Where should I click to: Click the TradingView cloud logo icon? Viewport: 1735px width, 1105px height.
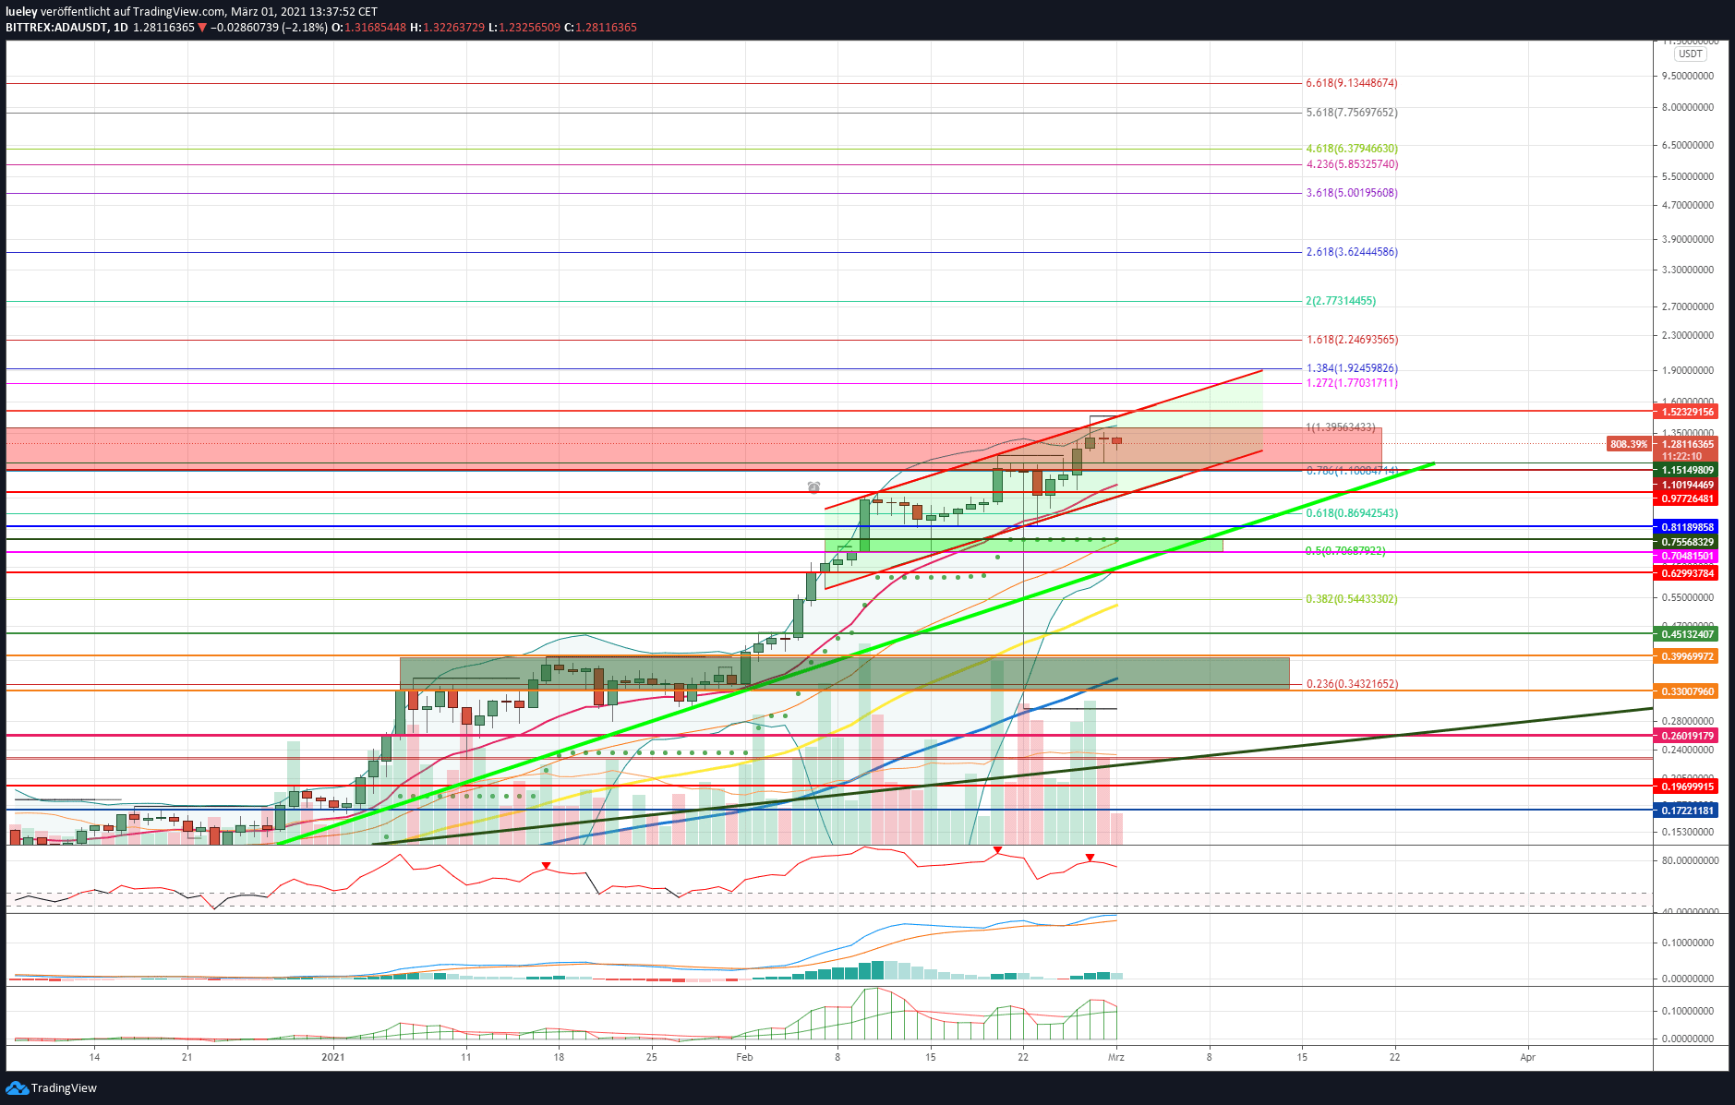pyautogui.click(x=17, y=1088)
